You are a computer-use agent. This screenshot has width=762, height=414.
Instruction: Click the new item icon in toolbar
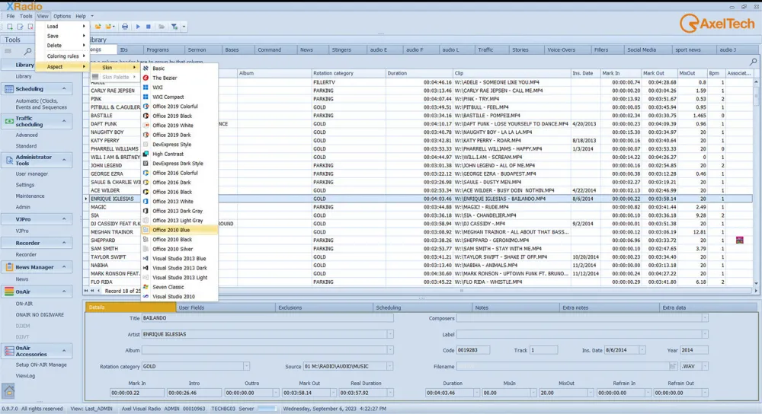tap(9, 27)
